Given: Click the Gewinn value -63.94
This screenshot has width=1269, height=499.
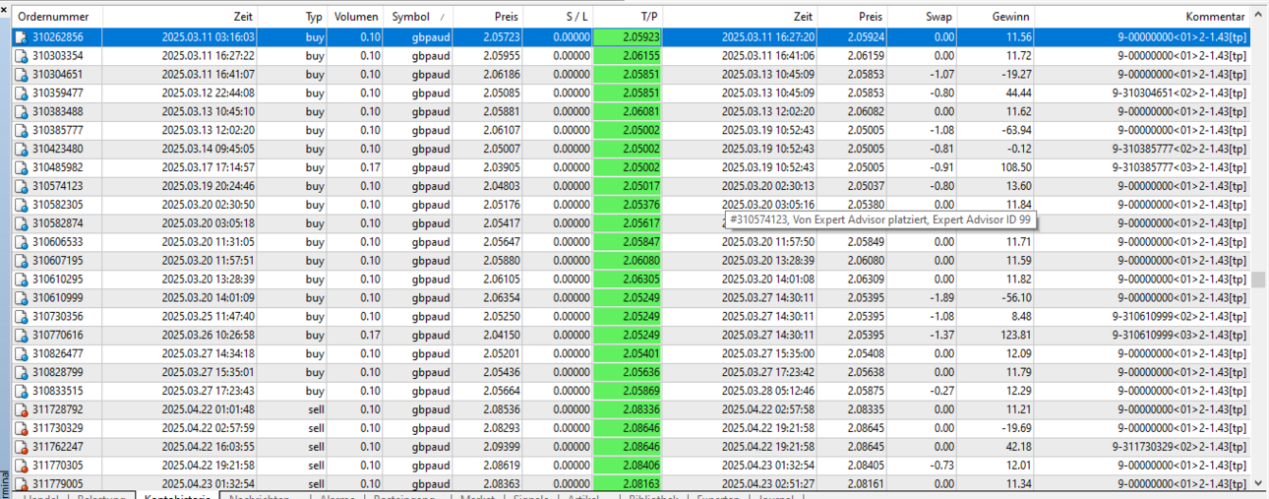Looking at the screenshot, I should point(1015,130).
